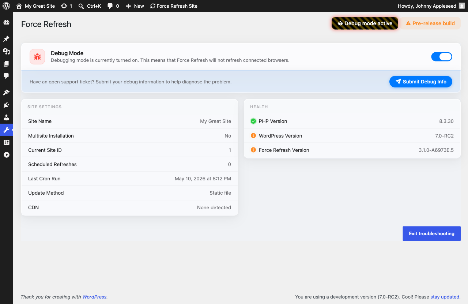Screen dimensions: 468x304
Task: Open Posts pin icon in sidebar
Action: coord(6,39)
